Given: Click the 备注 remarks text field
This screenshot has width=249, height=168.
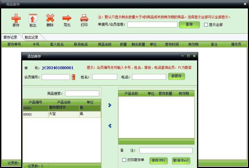Looking at the screenshot, I should (166, 150).
